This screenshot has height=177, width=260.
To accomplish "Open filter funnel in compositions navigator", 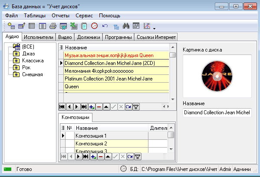I will [x=138, y=156].
